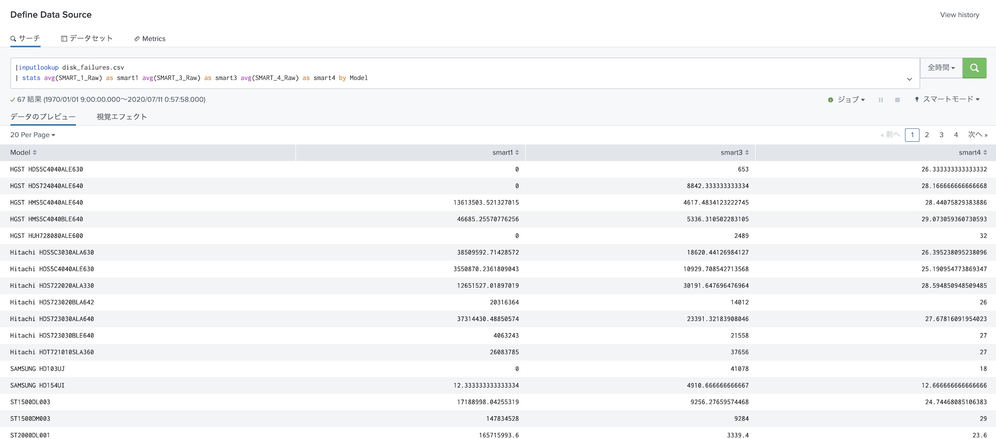The height and width of the screenshot is (439, 996).
Task: Click smart3 value 30191.647696476964
Action: (x=716, y=286)
